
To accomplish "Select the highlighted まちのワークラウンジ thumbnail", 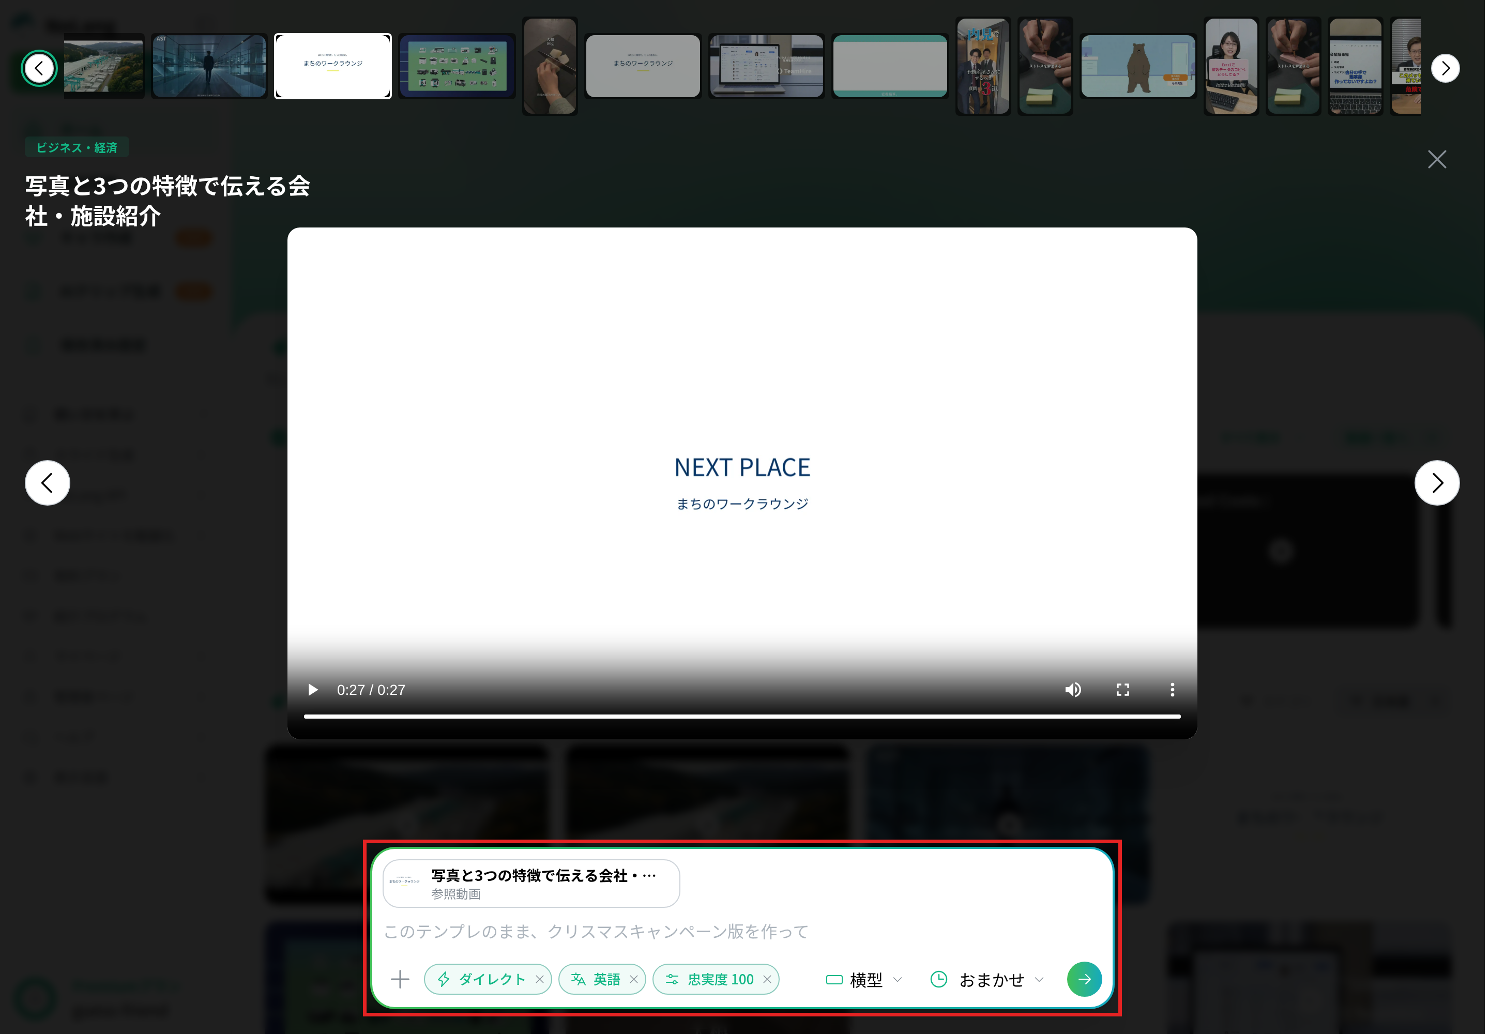I will coord(333,67).
